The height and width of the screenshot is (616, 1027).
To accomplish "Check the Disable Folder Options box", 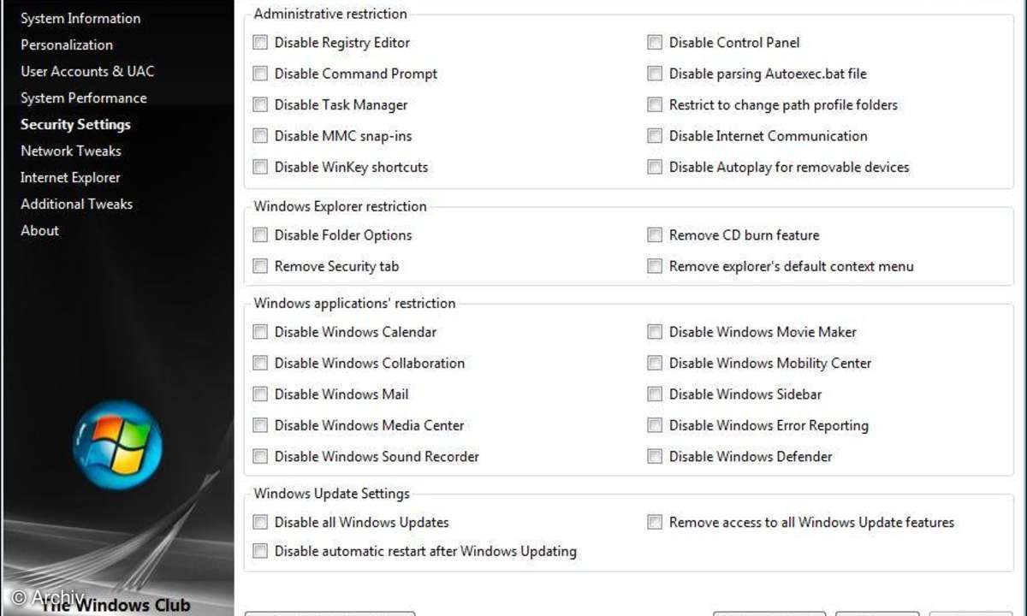I will [260, 235].
